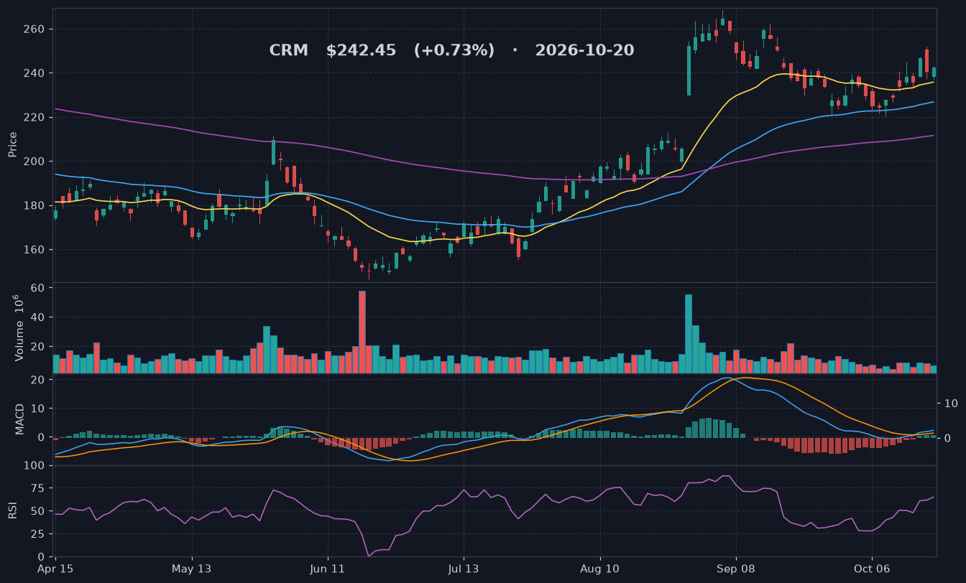
Task: Click the 0 tick on the left MACD axis
Action: (42, 438)
